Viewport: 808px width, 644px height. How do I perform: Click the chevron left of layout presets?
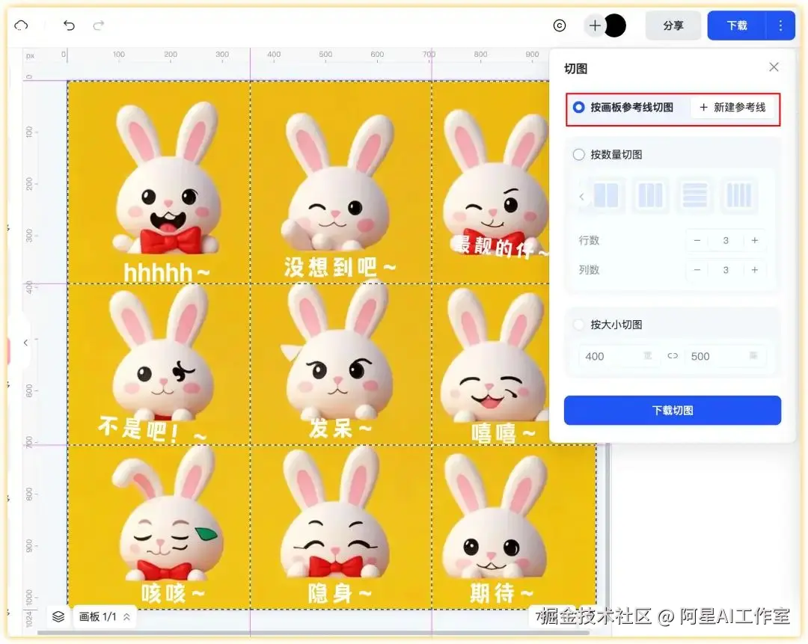(x=581, y=195)
